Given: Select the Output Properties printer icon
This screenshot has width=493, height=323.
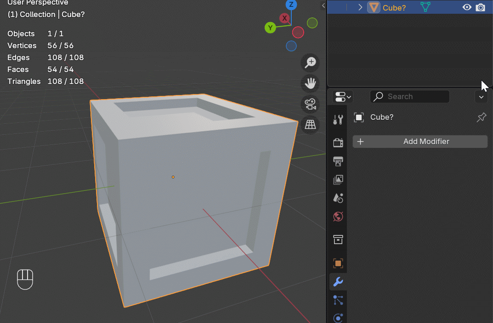Looking at the screenshot, I should (338, 161).
